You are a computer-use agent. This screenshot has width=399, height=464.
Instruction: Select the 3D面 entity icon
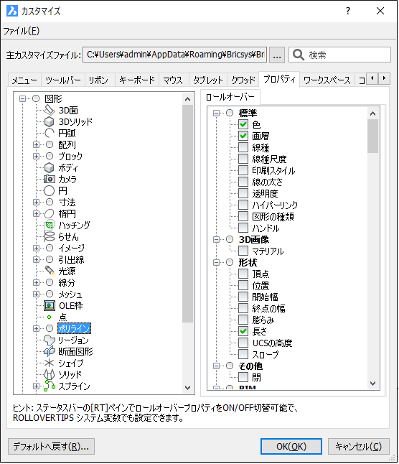[x=49, y=110]
